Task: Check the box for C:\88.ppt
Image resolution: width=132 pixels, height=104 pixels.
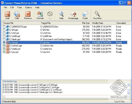Action: [x=4, y=30]
